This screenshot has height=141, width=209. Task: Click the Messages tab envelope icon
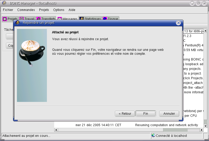(60, 19)
